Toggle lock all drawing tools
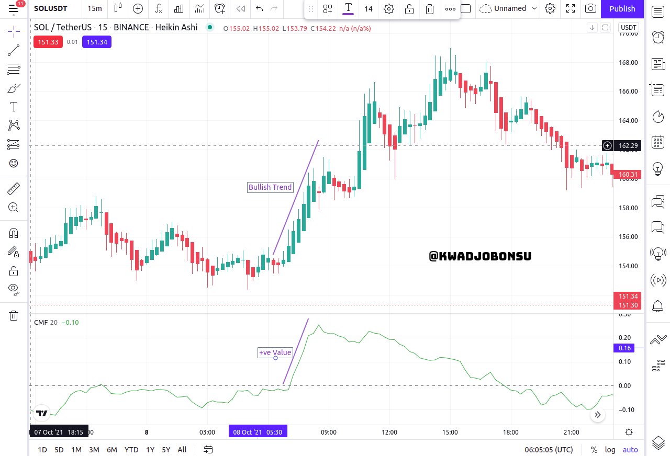Screen dimensions: 670x456 tap(14, 270)
